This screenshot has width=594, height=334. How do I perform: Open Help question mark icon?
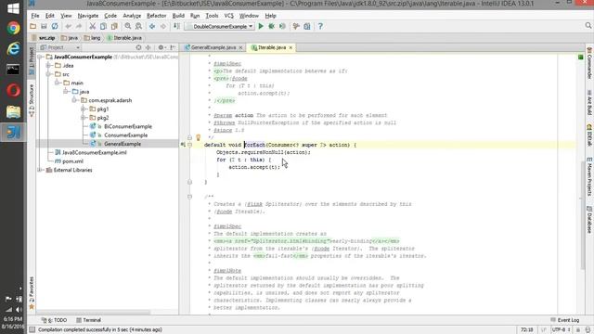[320, 27]
